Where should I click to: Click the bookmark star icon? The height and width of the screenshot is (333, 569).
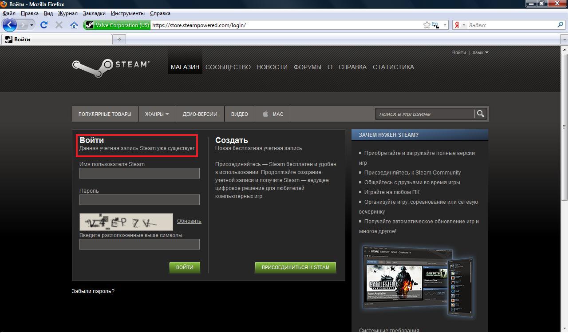click(427, 25)
